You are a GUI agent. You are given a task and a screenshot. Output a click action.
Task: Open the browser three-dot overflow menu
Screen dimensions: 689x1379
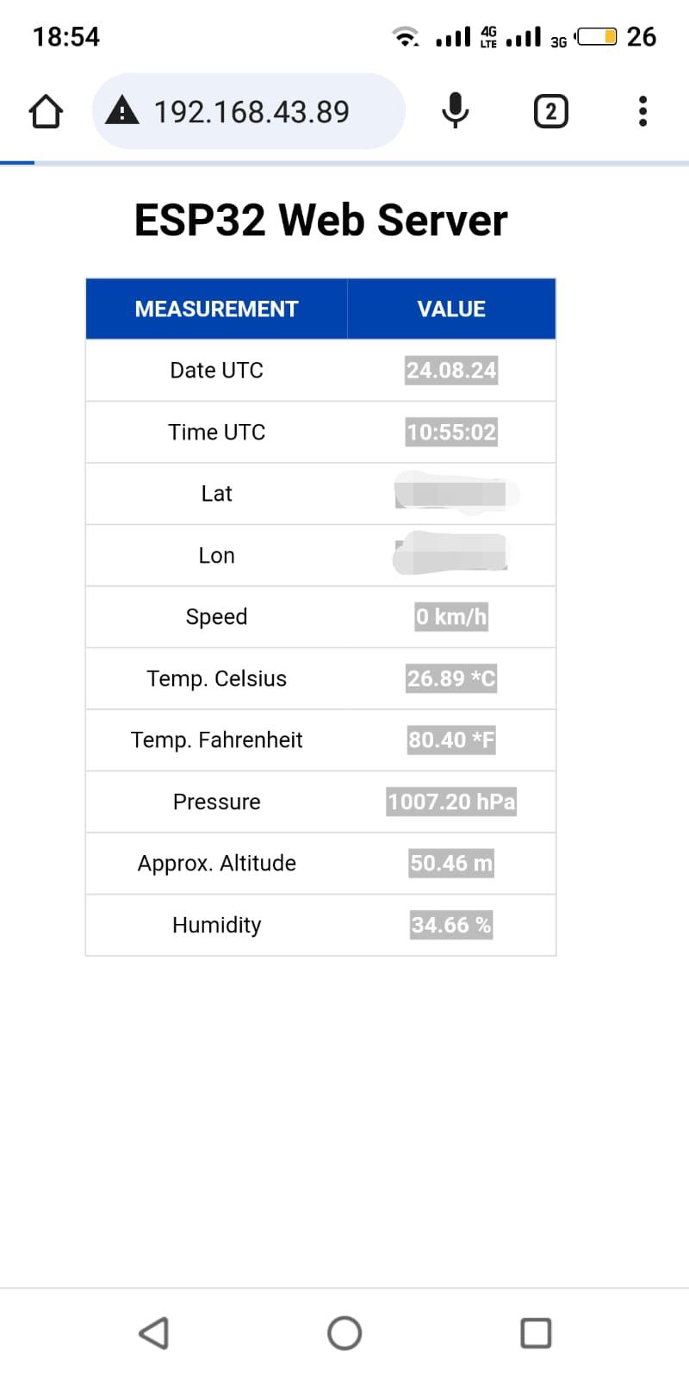tap(642, 110)
